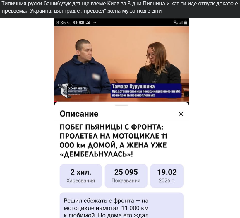
Task: Click the 3:36 ч. clock in status bar
Action: (x=64, y=23)
